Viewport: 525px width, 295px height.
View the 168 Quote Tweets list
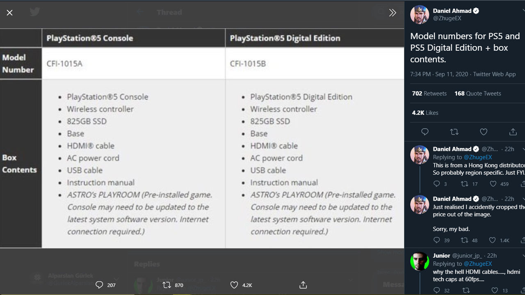click(x=478, y=93)
